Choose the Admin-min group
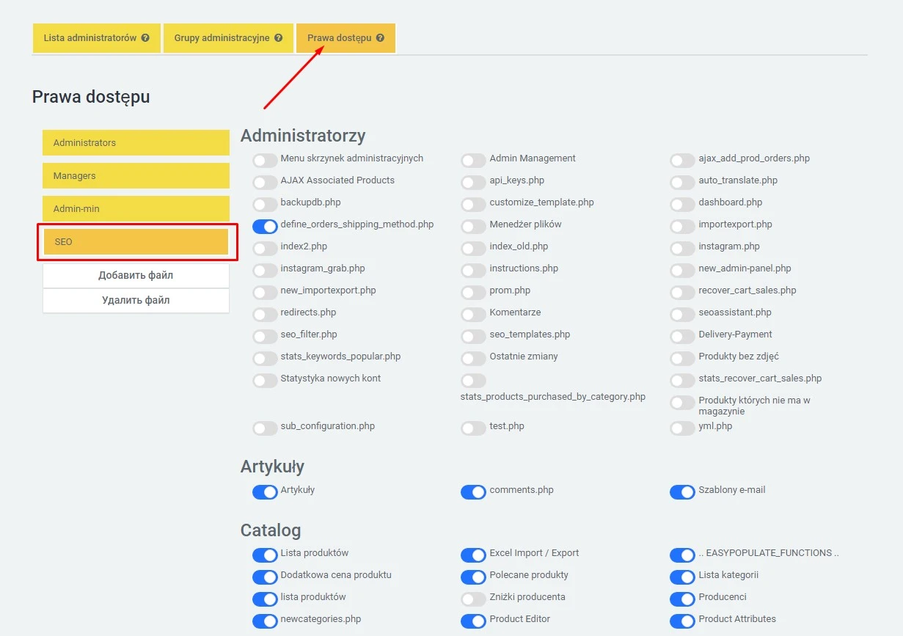Image resolution: width=903 pixels, height=636 pixels. (136, 209)
